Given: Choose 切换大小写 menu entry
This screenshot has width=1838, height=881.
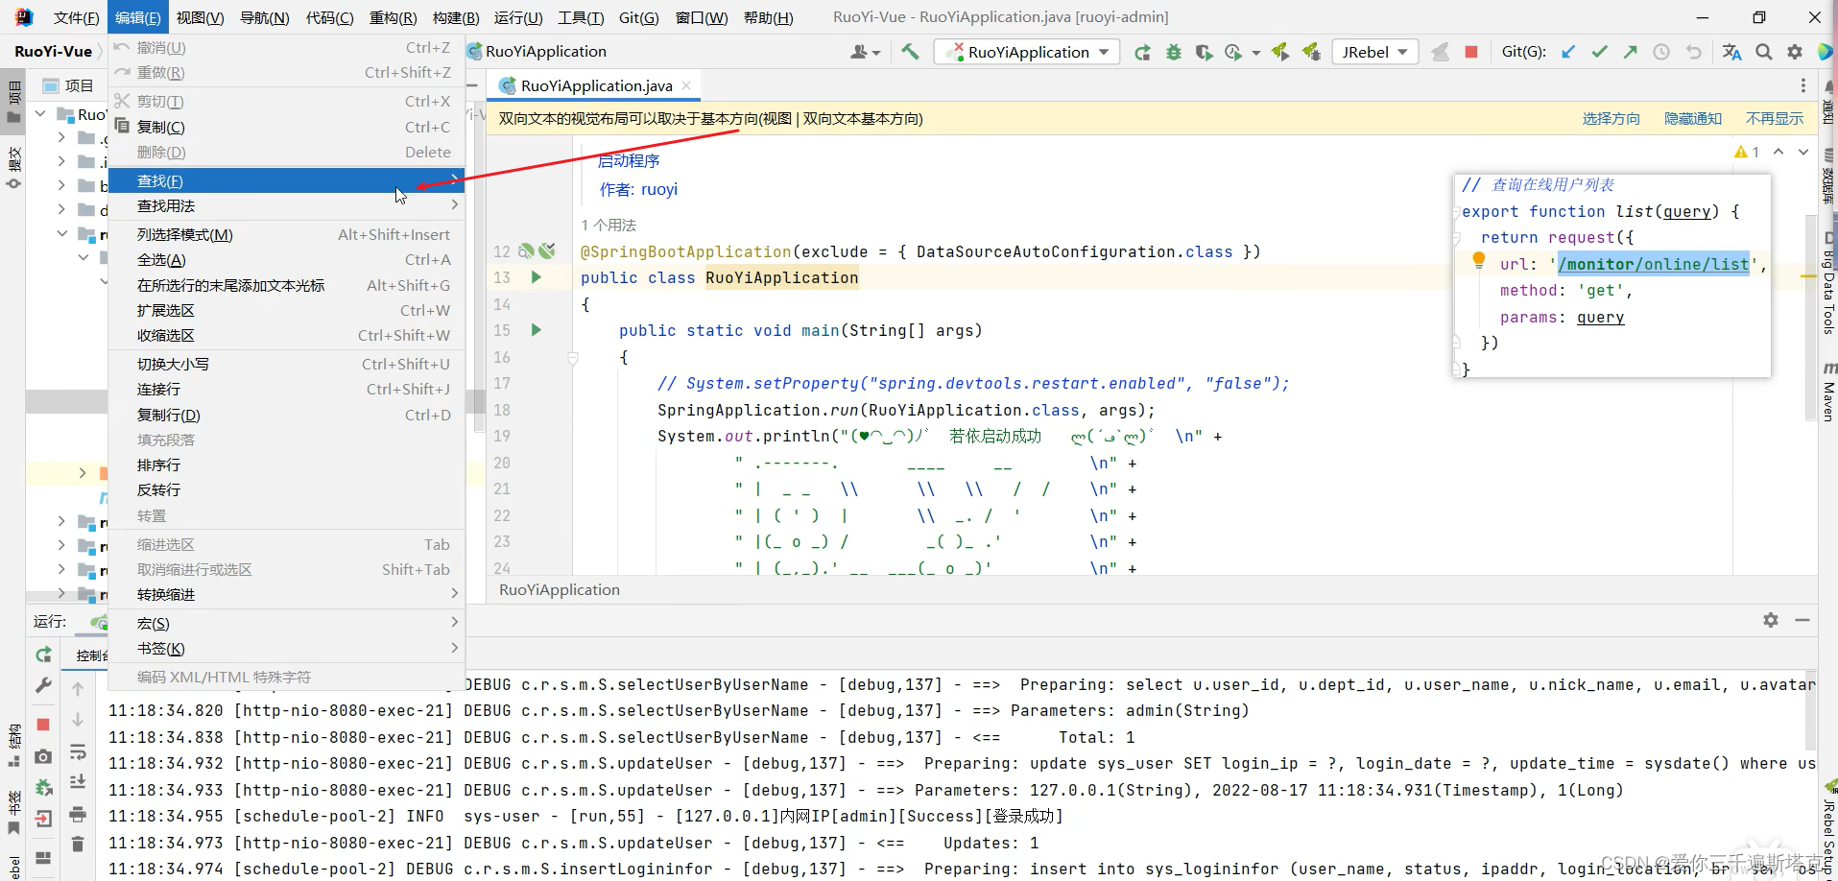Looking at the screenshot, I should click(287, 364).
